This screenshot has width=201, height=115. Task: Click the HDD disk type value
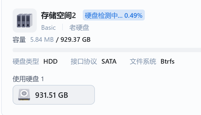(x=50, y=61)
